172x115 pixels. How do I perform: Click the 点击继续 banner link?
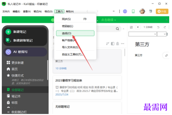coord(109,20)
